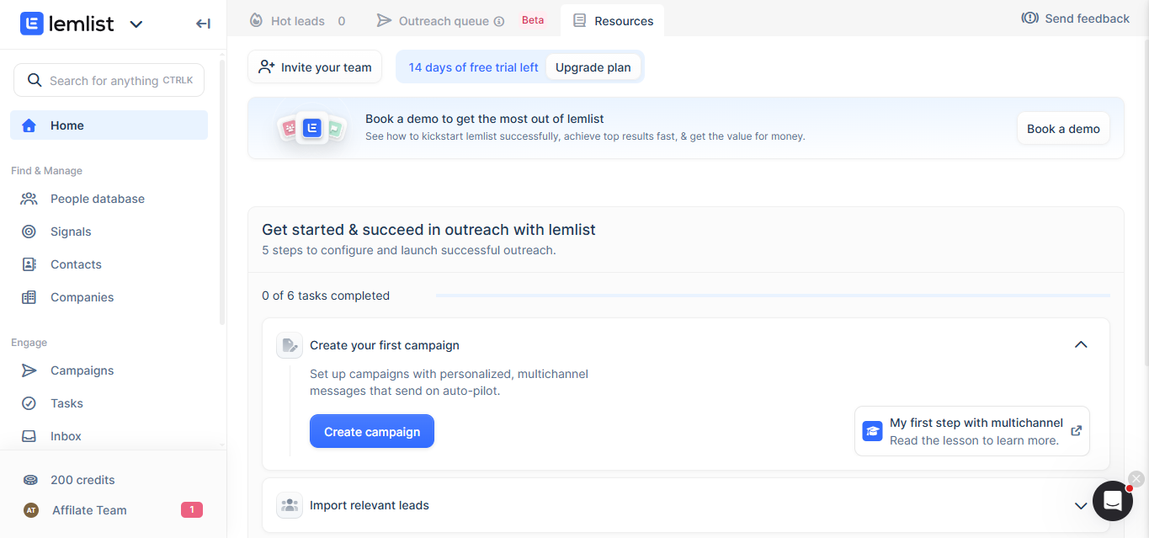Click the Hot leads flame icon

pyautogui.click(x=256, y=20)
